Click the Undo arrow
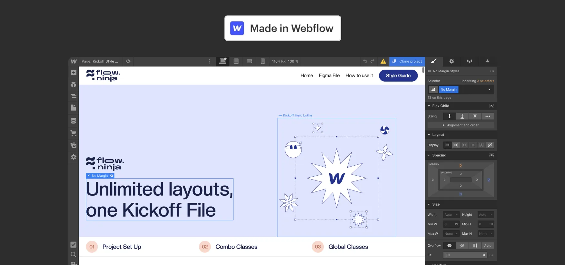The height and width of the screenshot is (265, 565). (365, 61)
